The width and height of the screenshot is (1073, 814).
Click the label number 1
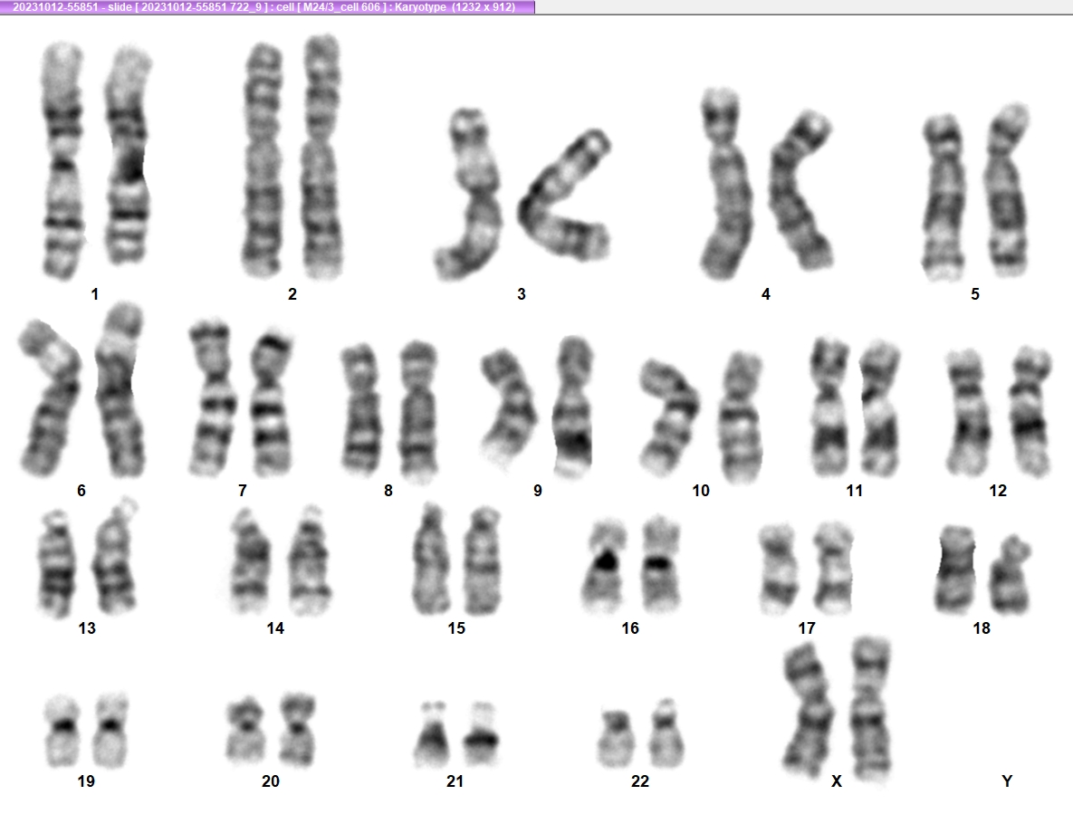[x=94, y=294]
